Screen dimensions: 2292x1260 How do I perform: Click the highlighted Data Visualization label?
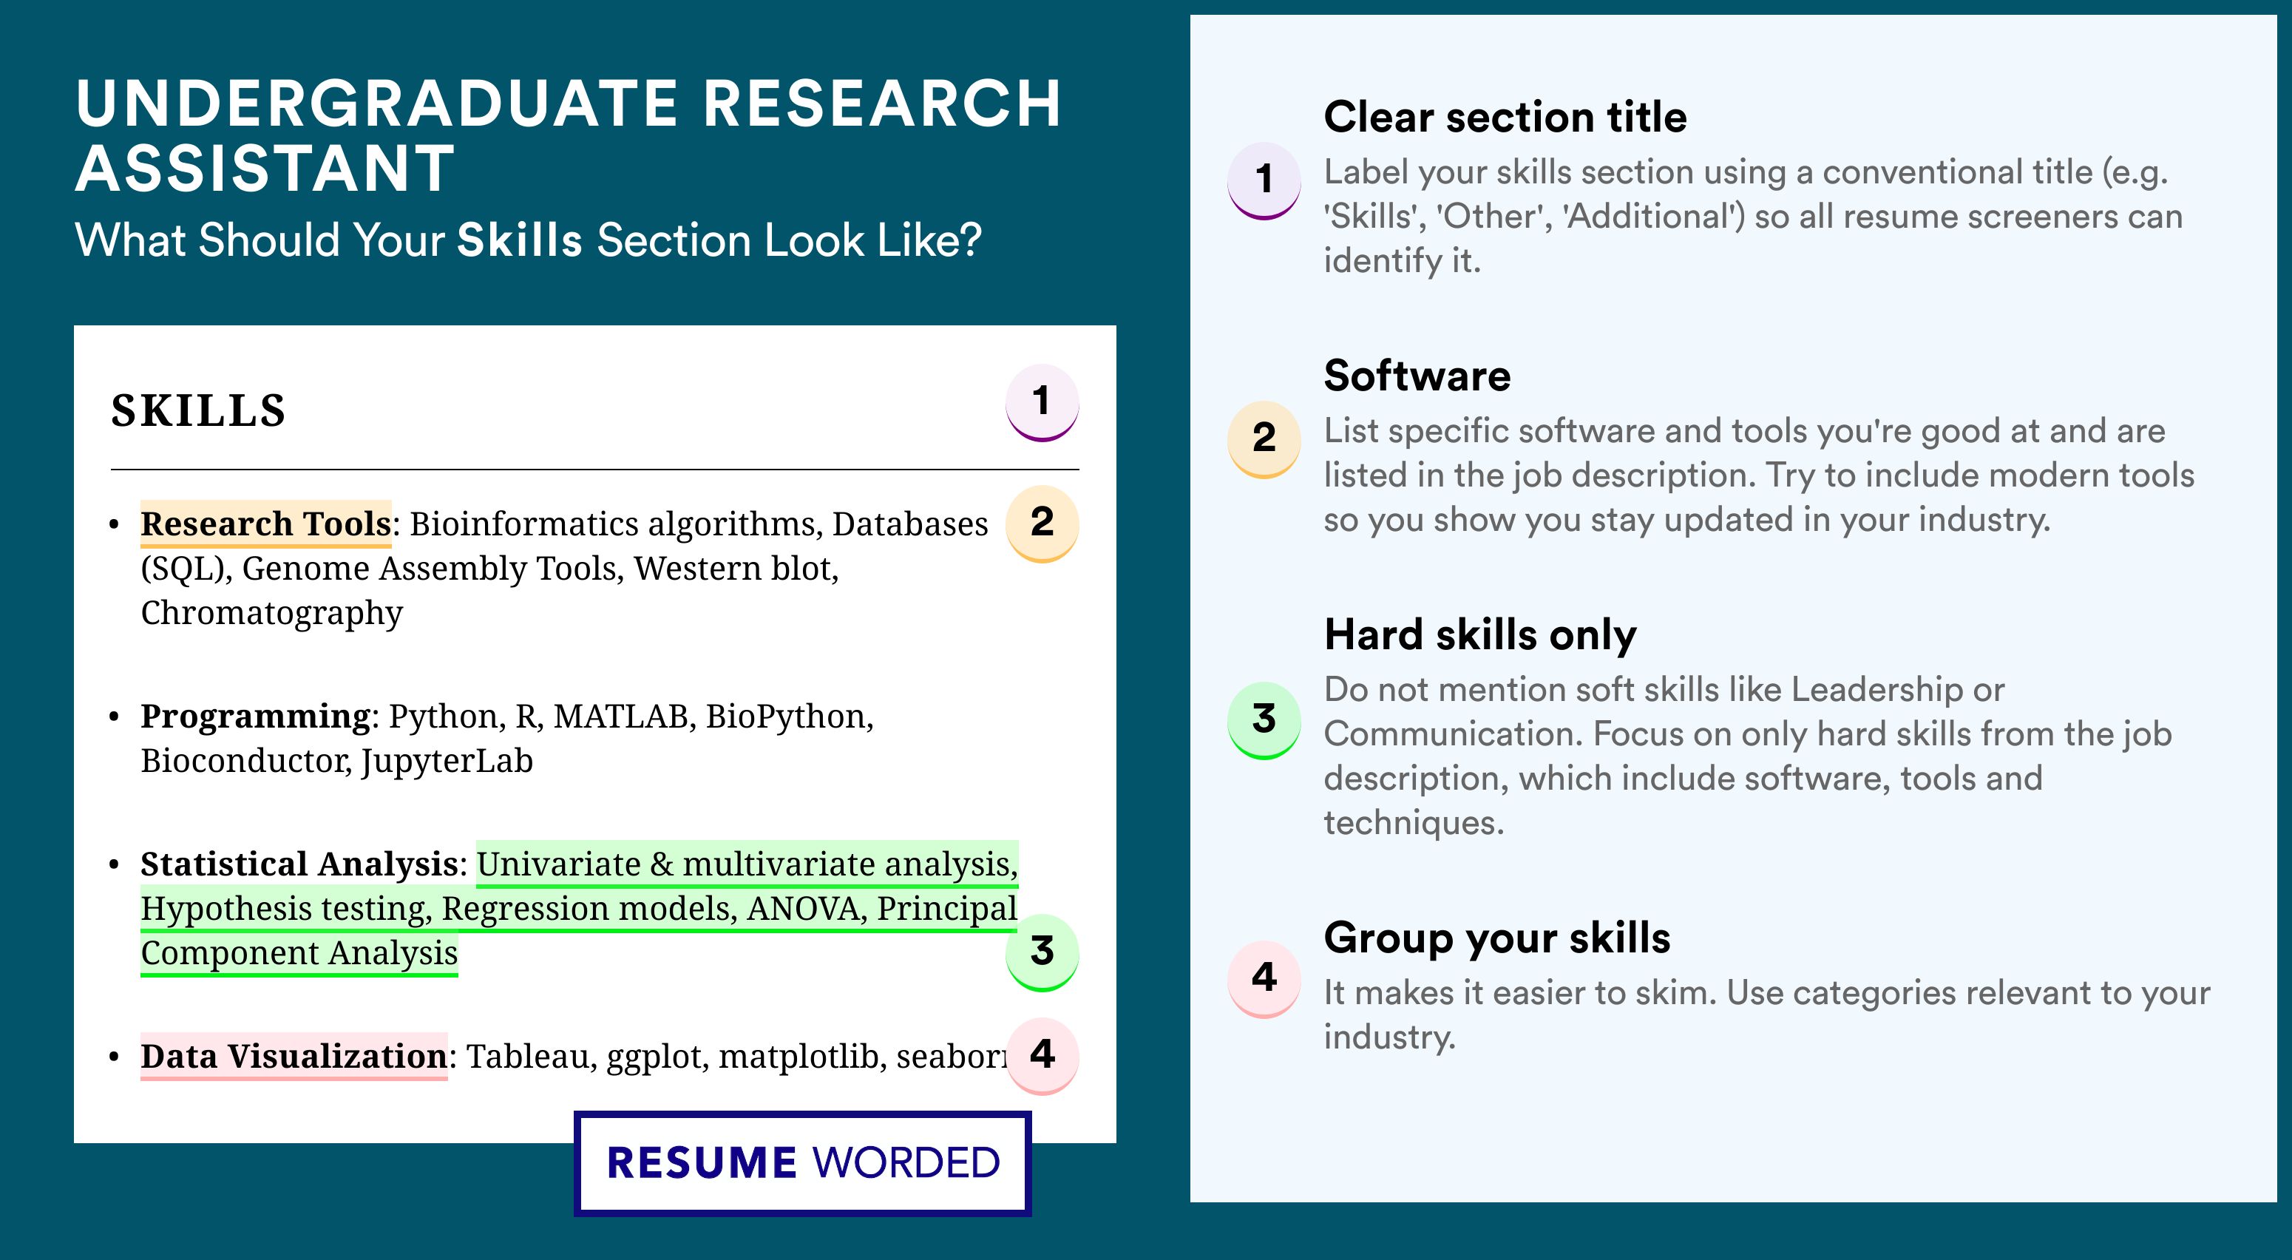[294, 1056]
